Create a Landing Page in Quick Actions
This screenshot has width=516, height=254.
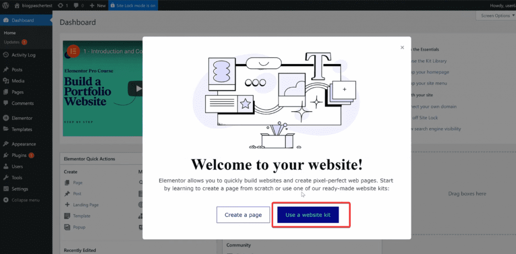[86, 205]
